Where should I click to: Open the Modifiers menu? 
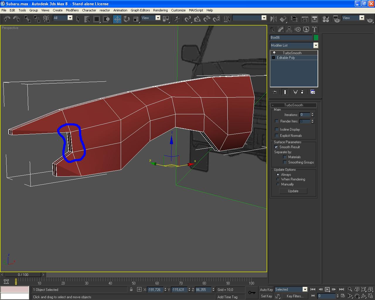point(72,10)
